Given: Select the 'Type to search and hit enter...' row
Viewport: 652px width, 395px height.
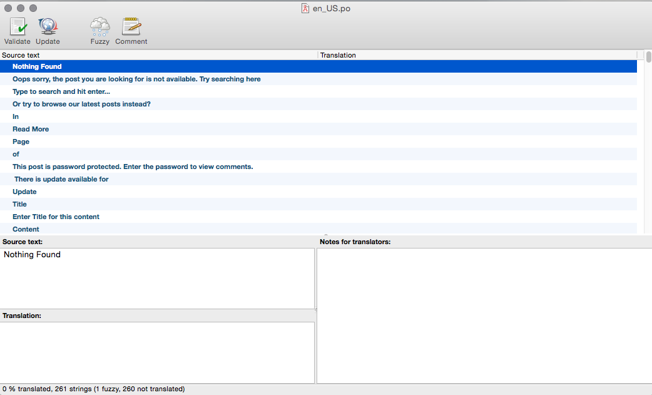Looking at the screenshot, I should point(61,91).
